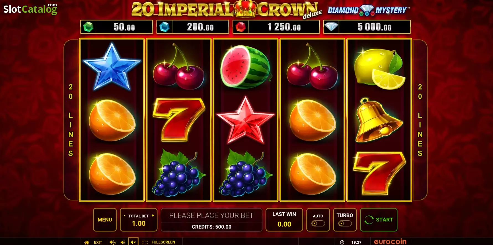Click the blue star reel symbol
This screenshot has width=493, height=245.
coord(112,67)
